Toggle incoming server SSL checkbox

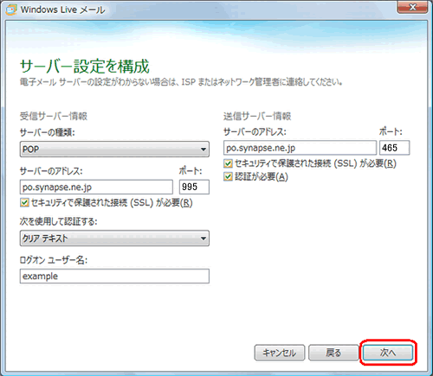click(x=24, y=202)
